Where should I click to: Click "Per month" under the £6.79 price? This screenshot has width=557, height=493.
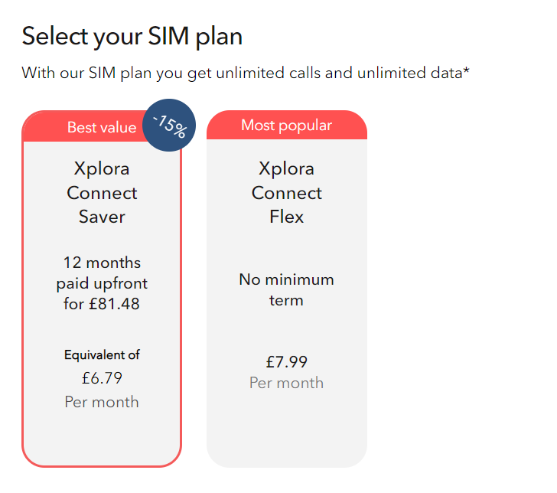102,402
